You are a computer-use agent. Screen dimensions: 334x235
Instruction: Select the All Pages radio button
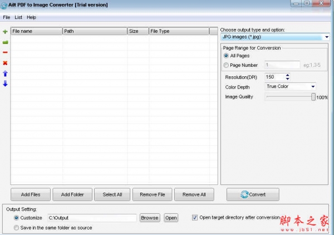226,56
